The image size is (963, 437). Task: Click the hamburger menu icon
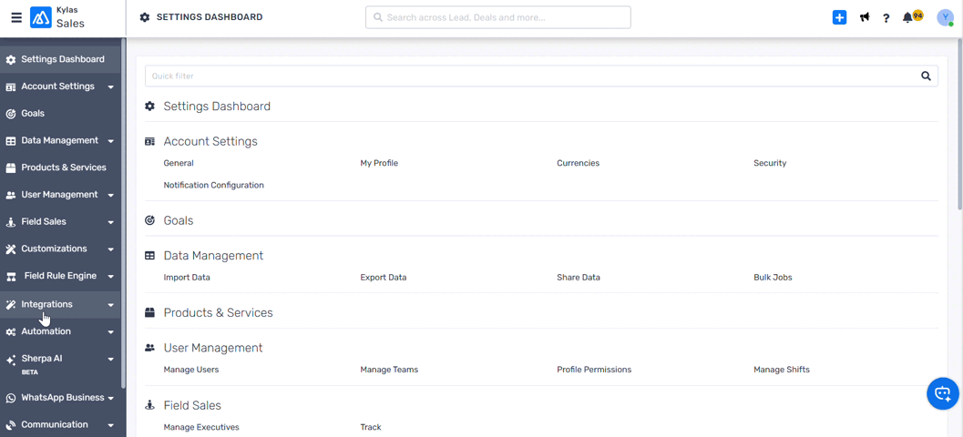click(15, 17)
